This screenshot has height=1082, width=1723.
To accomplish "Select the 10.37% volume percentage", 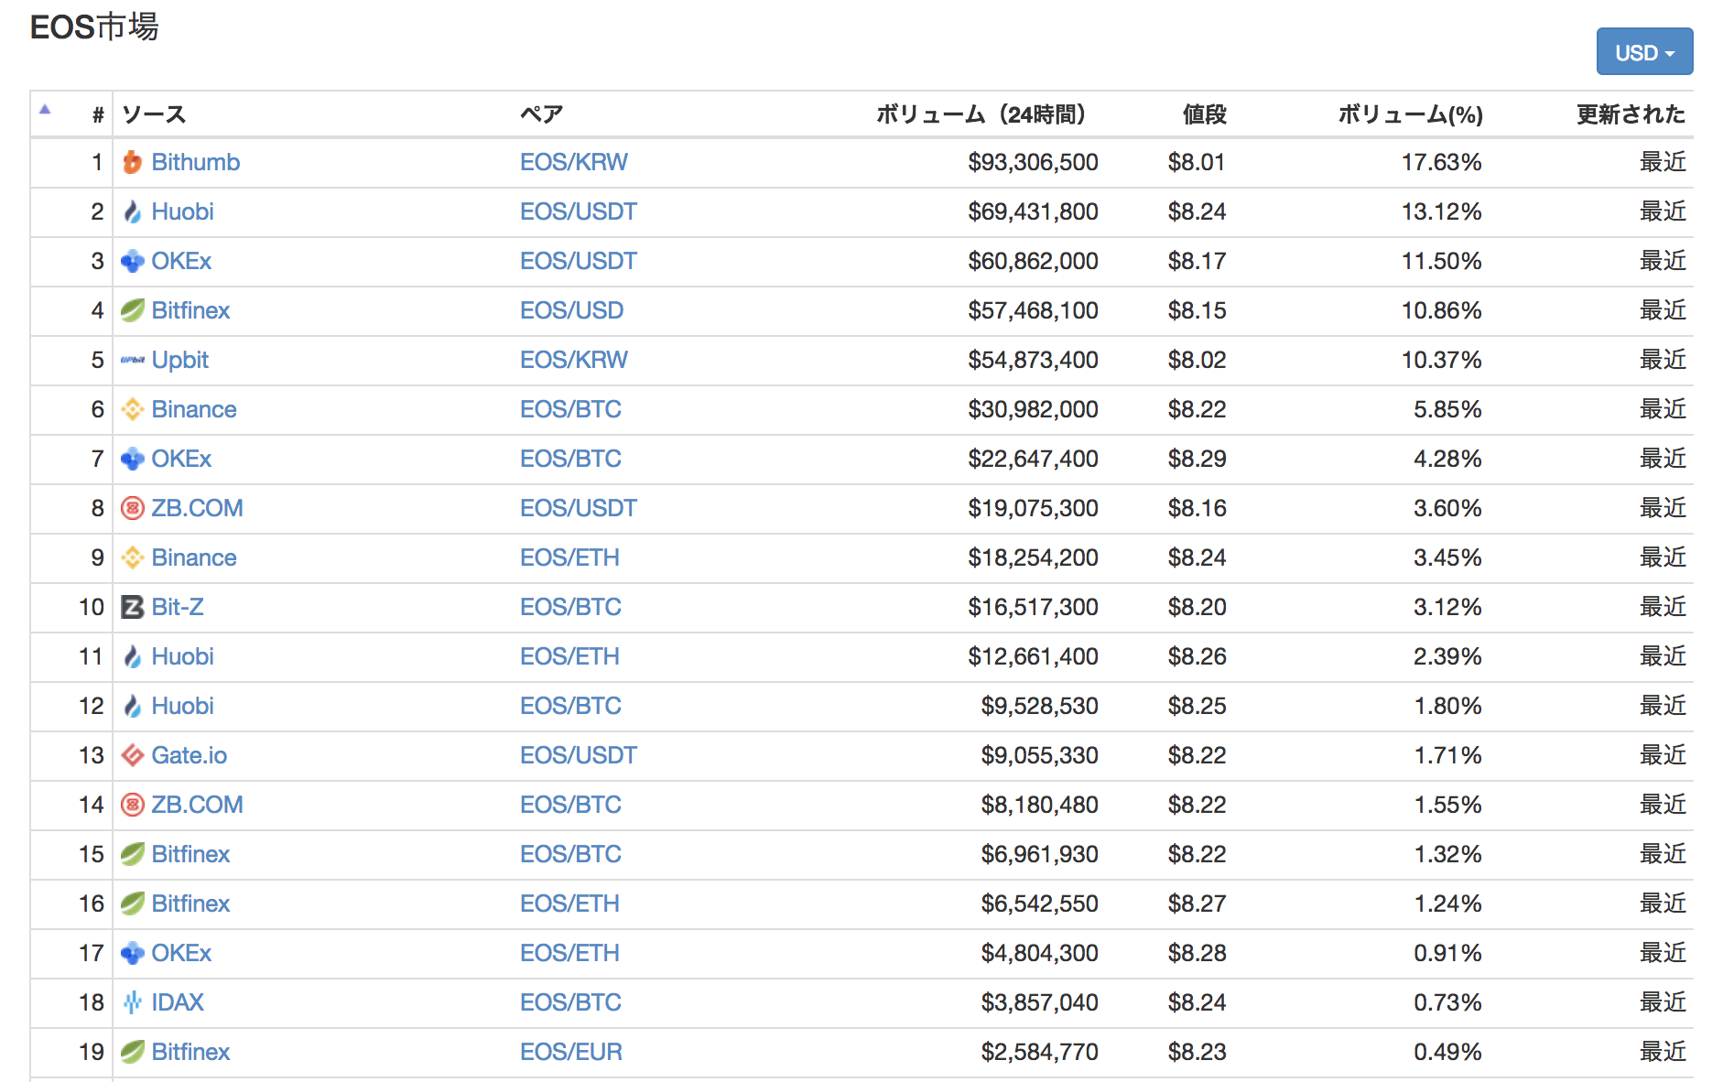I will (1441, 360).
